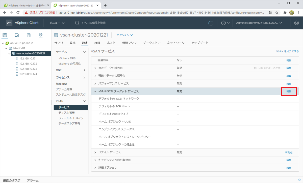Click the search magnifier icon
Screen dimensions: 303x183
coord(78,23)
